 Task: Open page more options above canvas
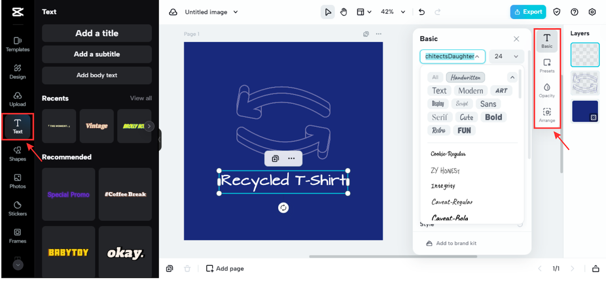click(378, 34)
